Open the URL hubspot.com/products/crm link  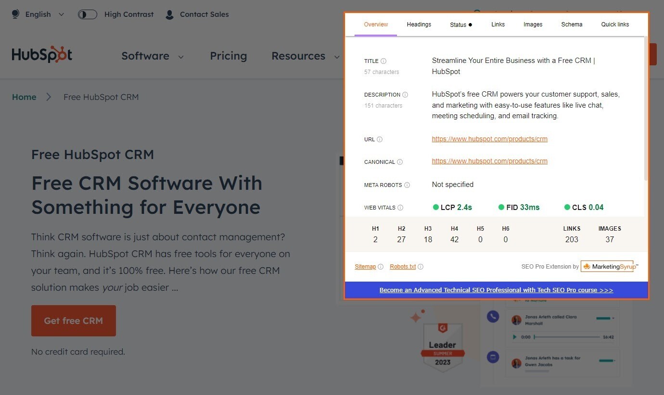[490, 139]
